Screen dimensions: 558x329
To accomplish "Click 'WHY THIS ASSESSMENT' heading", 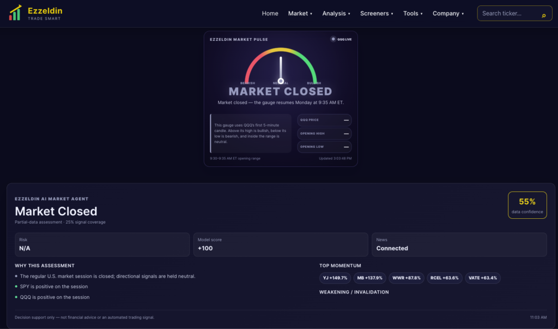I will click(45, 266).
